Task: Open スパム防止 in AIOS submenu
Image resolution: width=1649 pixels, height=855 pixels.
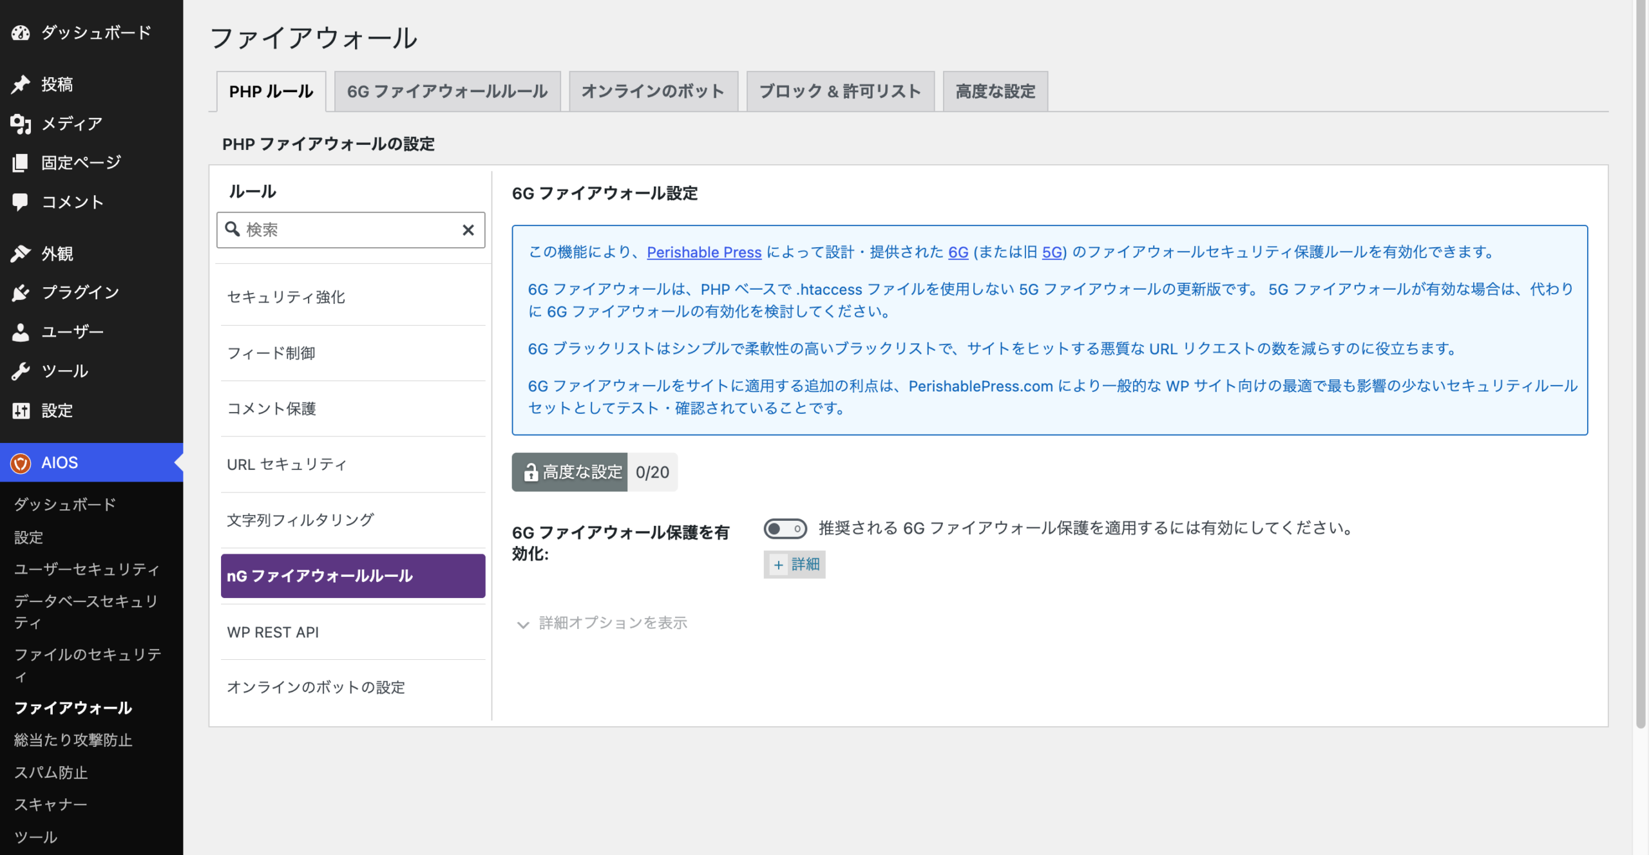Action: click(51, 773)
